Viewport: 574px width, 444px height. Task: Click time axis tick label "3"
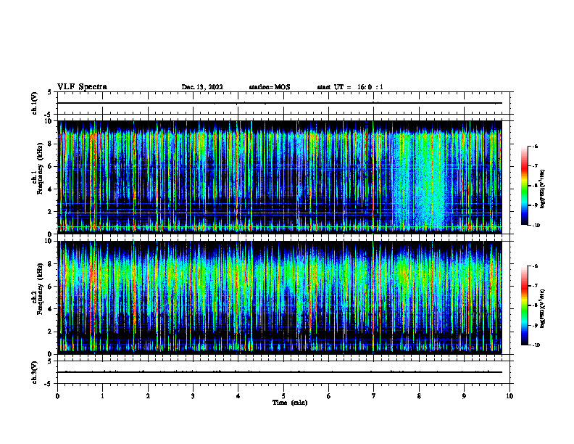tap(193, 396)
